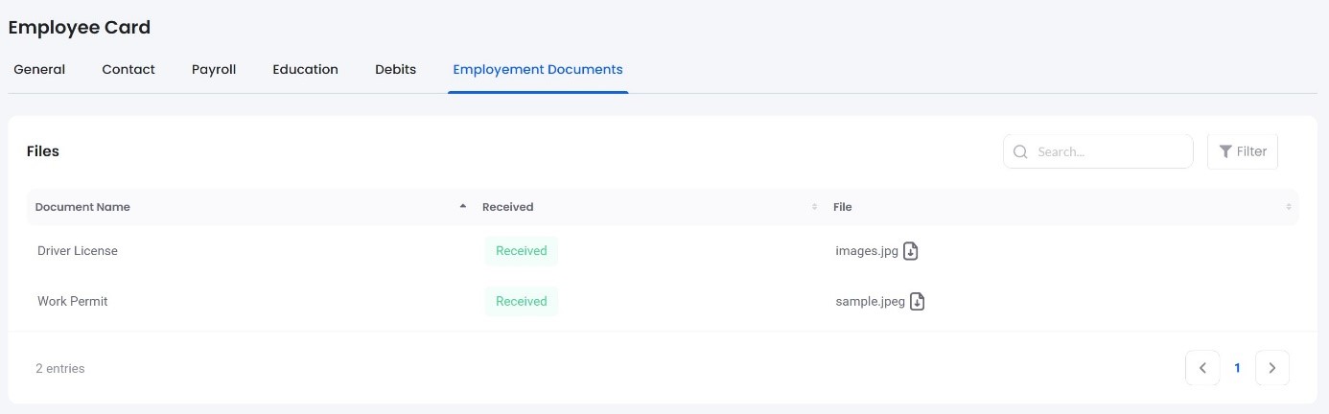Download the images.jpg file via its icon
Screen dimensions: 1329x414
pyautogui.click(x=911, y=251)
